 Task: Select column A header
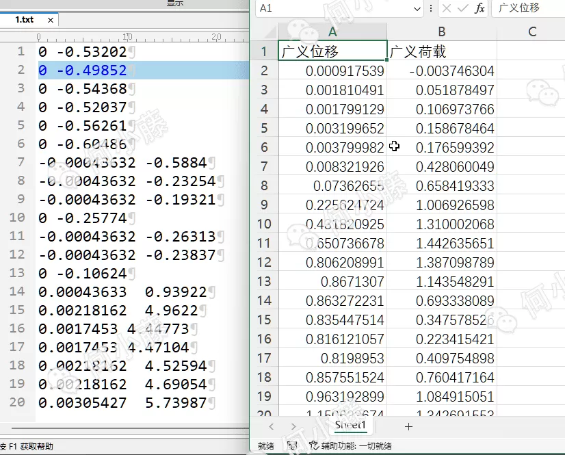(332, 31)
